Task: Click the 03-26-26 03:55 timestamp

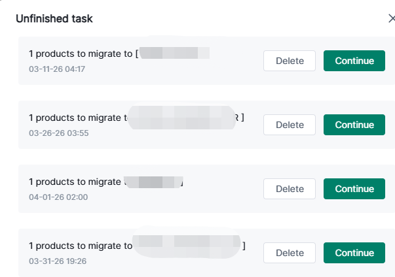Action: click(x=58, y=133)
